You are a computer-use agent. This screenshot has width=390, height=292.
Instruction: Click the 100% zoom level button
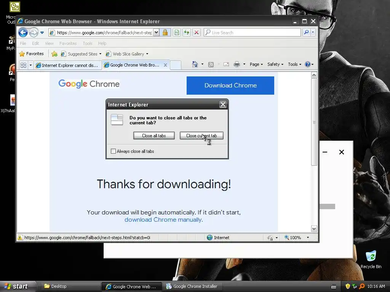293,238
